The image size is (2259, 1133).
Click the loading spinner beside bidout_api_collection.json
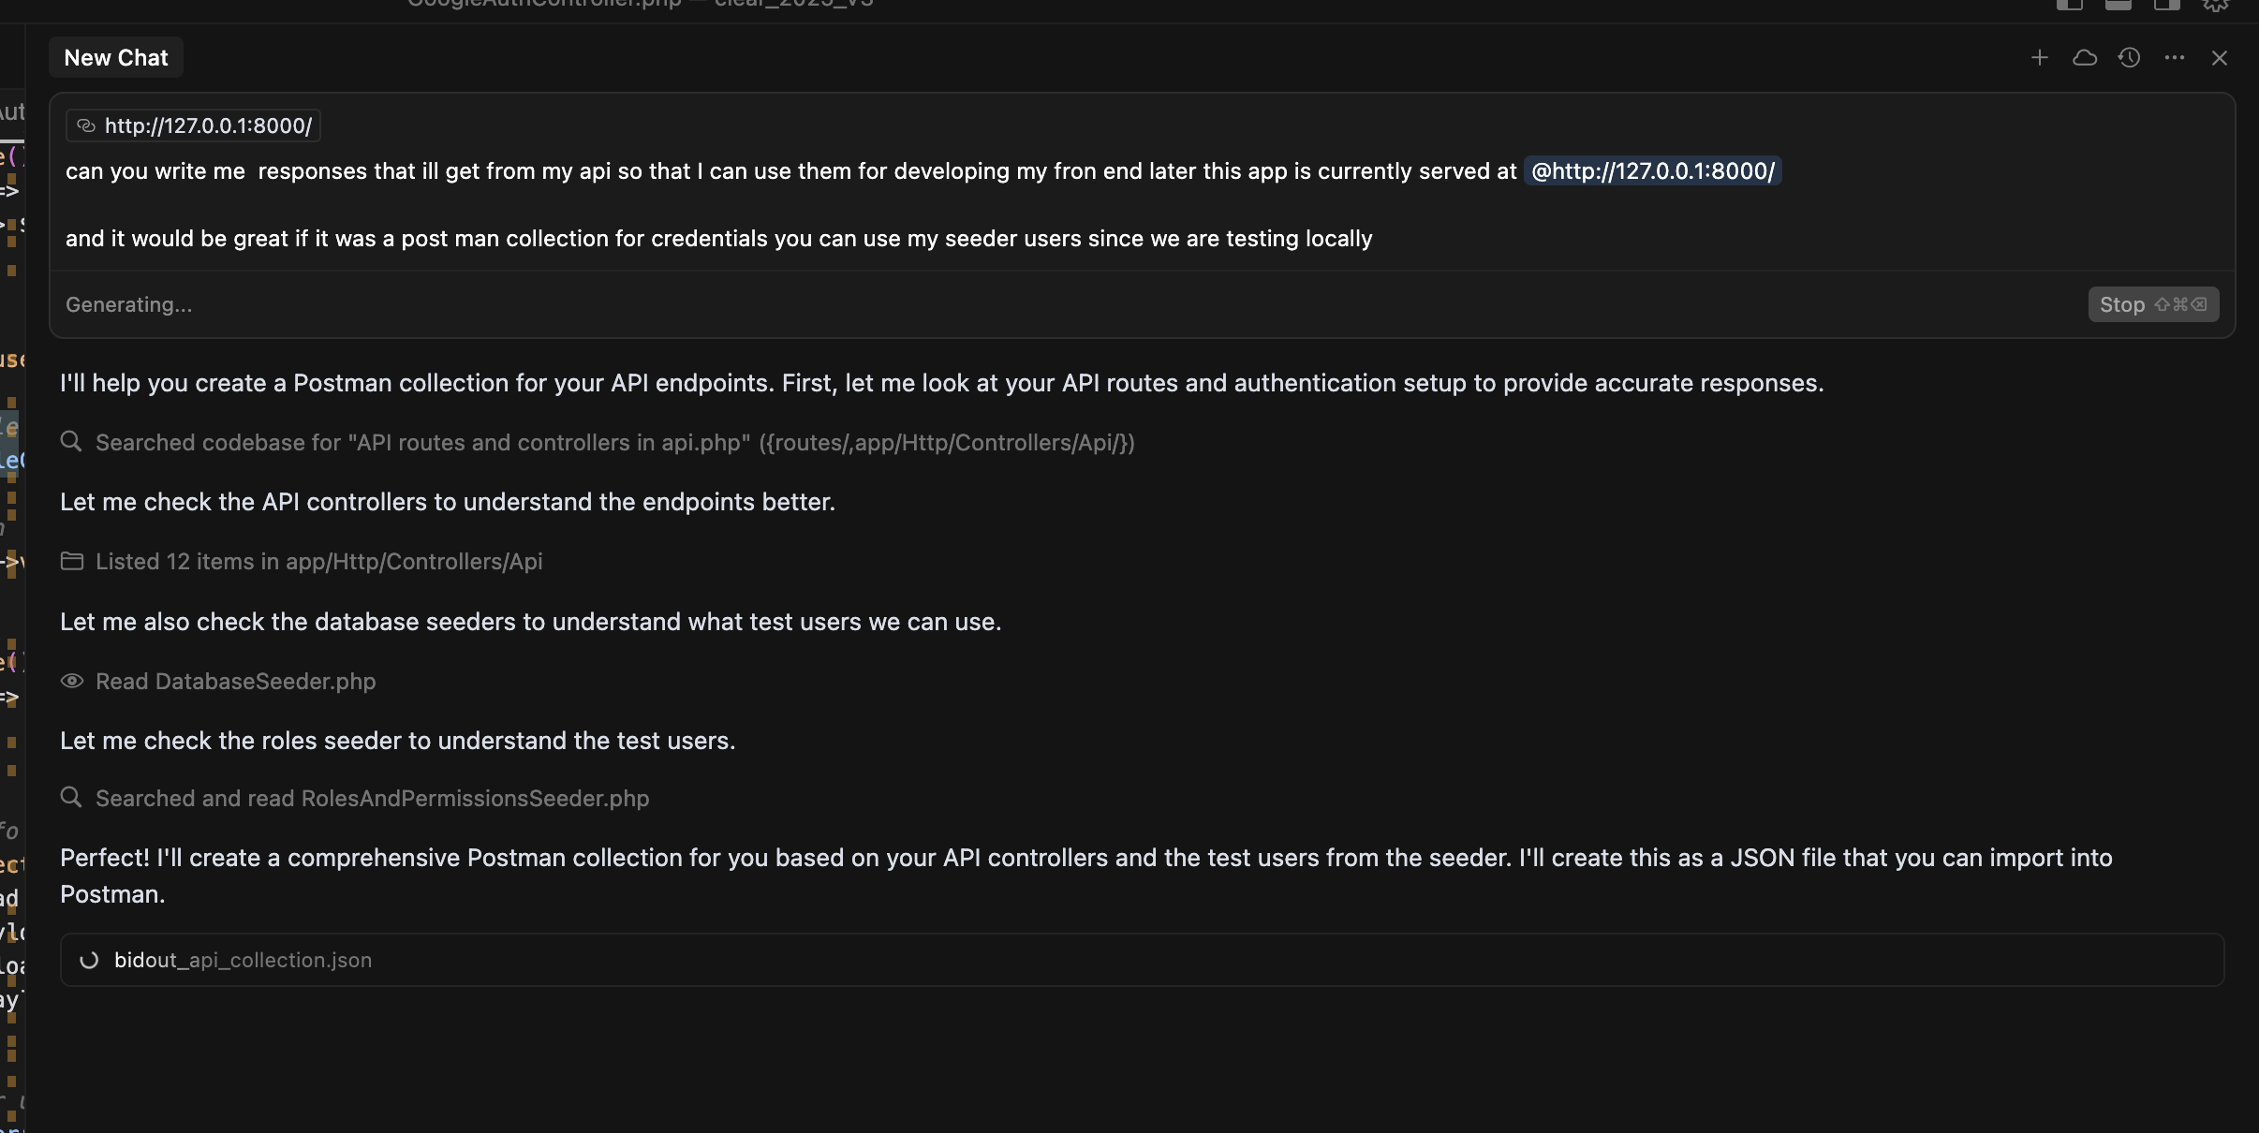[89, 960]
